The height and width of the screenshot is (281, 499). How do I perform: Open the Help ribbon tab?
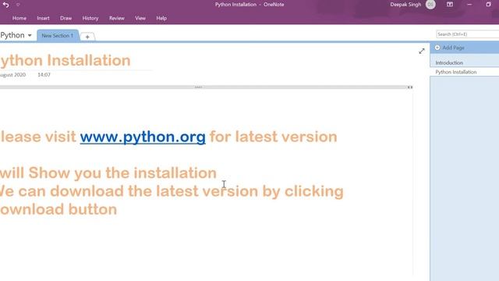(161, 18)
